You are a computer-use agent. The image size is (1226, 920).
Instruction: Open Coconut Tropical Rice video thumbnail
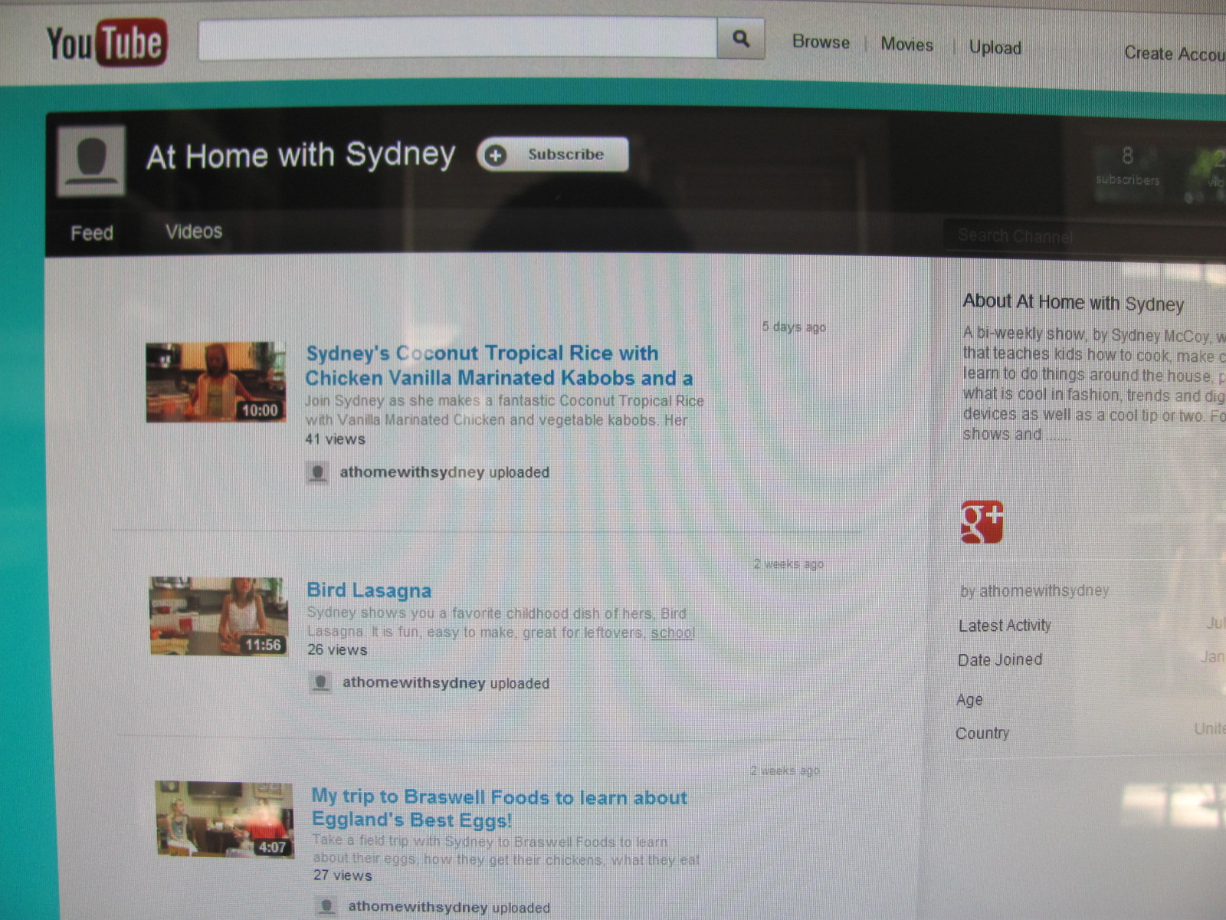(216, 382)
